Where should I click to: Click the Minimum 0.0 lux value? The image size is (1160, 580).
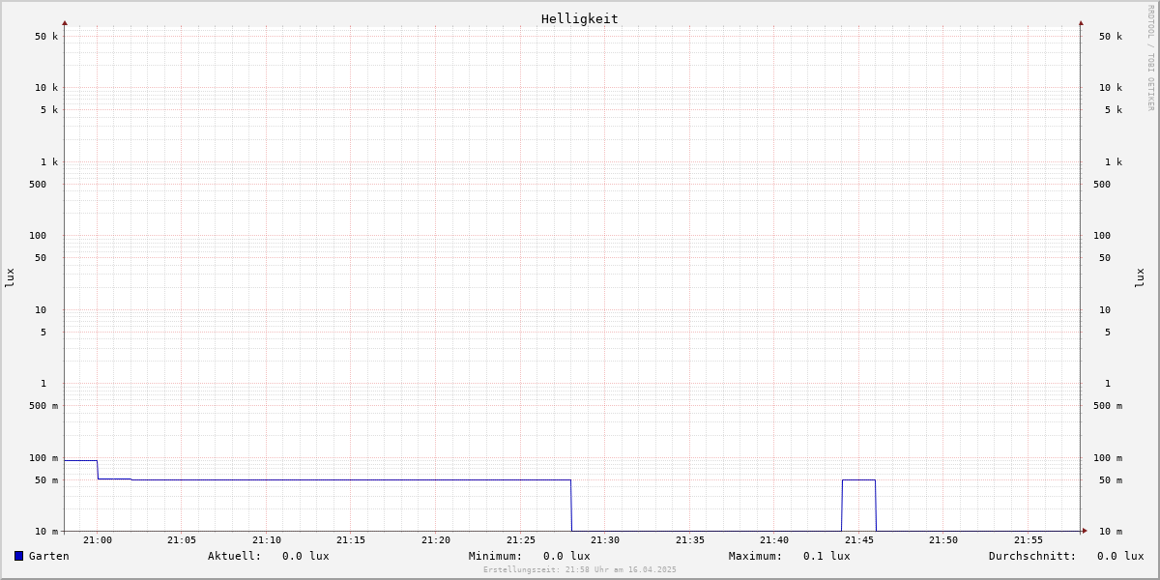[x=566, y=556]
